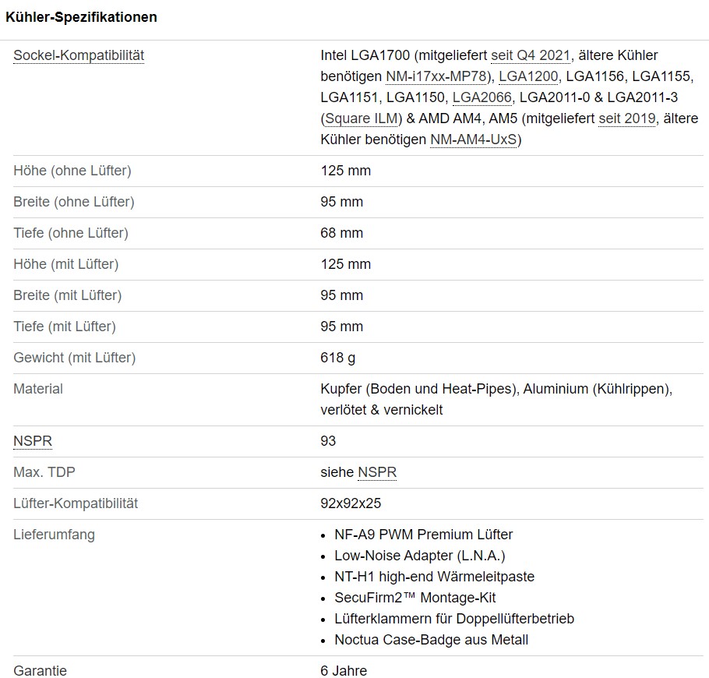Click the SecuFirm2 Montage-Kit list item
Viewport: 709px width, 678px height.
pyautogui.click(x=415, y=598)
